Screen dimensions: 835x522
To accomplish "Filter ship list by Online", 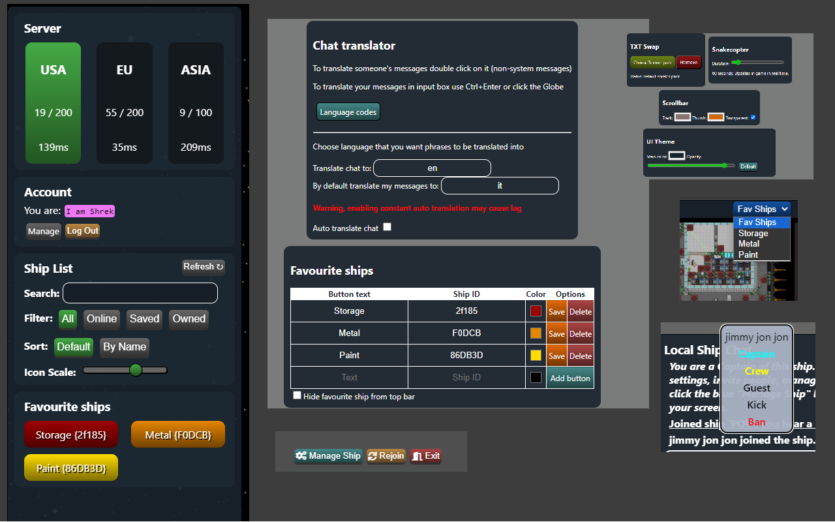I will 102,319.
